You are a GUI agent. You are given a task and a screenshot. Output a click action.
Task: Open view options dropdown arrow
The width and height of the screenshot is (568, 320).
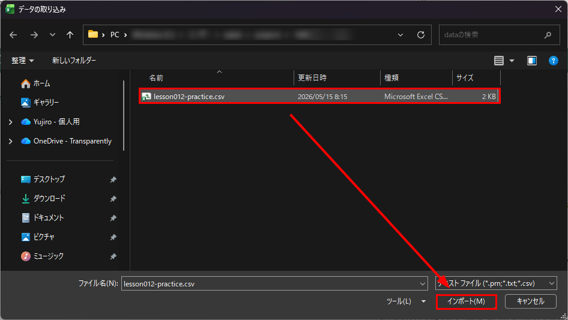coord(512,61)
